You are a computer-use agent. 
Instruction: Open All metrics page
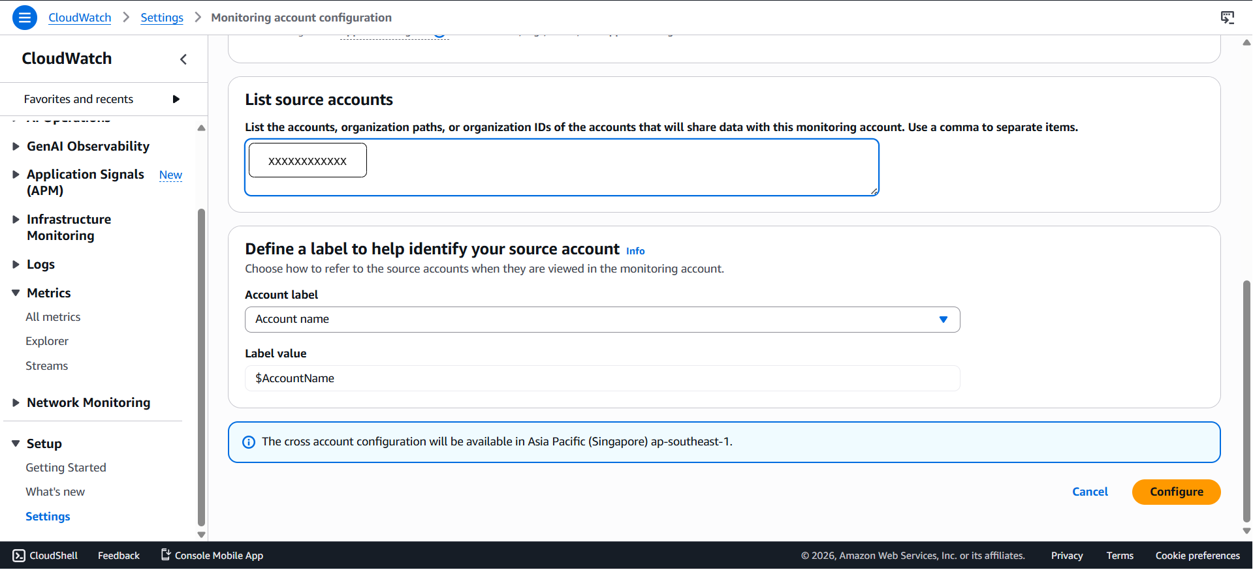[53, 317]
